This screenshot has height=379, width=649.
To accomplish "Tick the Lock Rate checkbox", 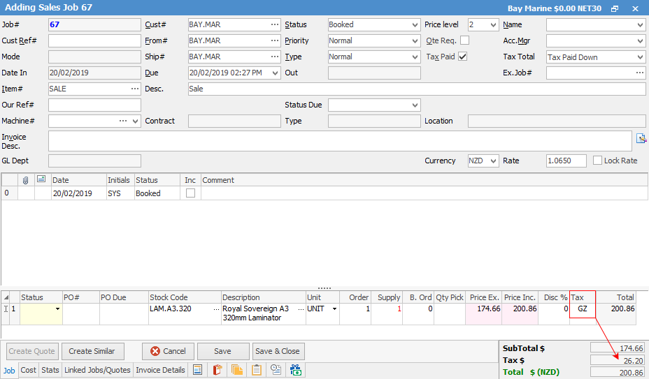I will pos(597,161).
